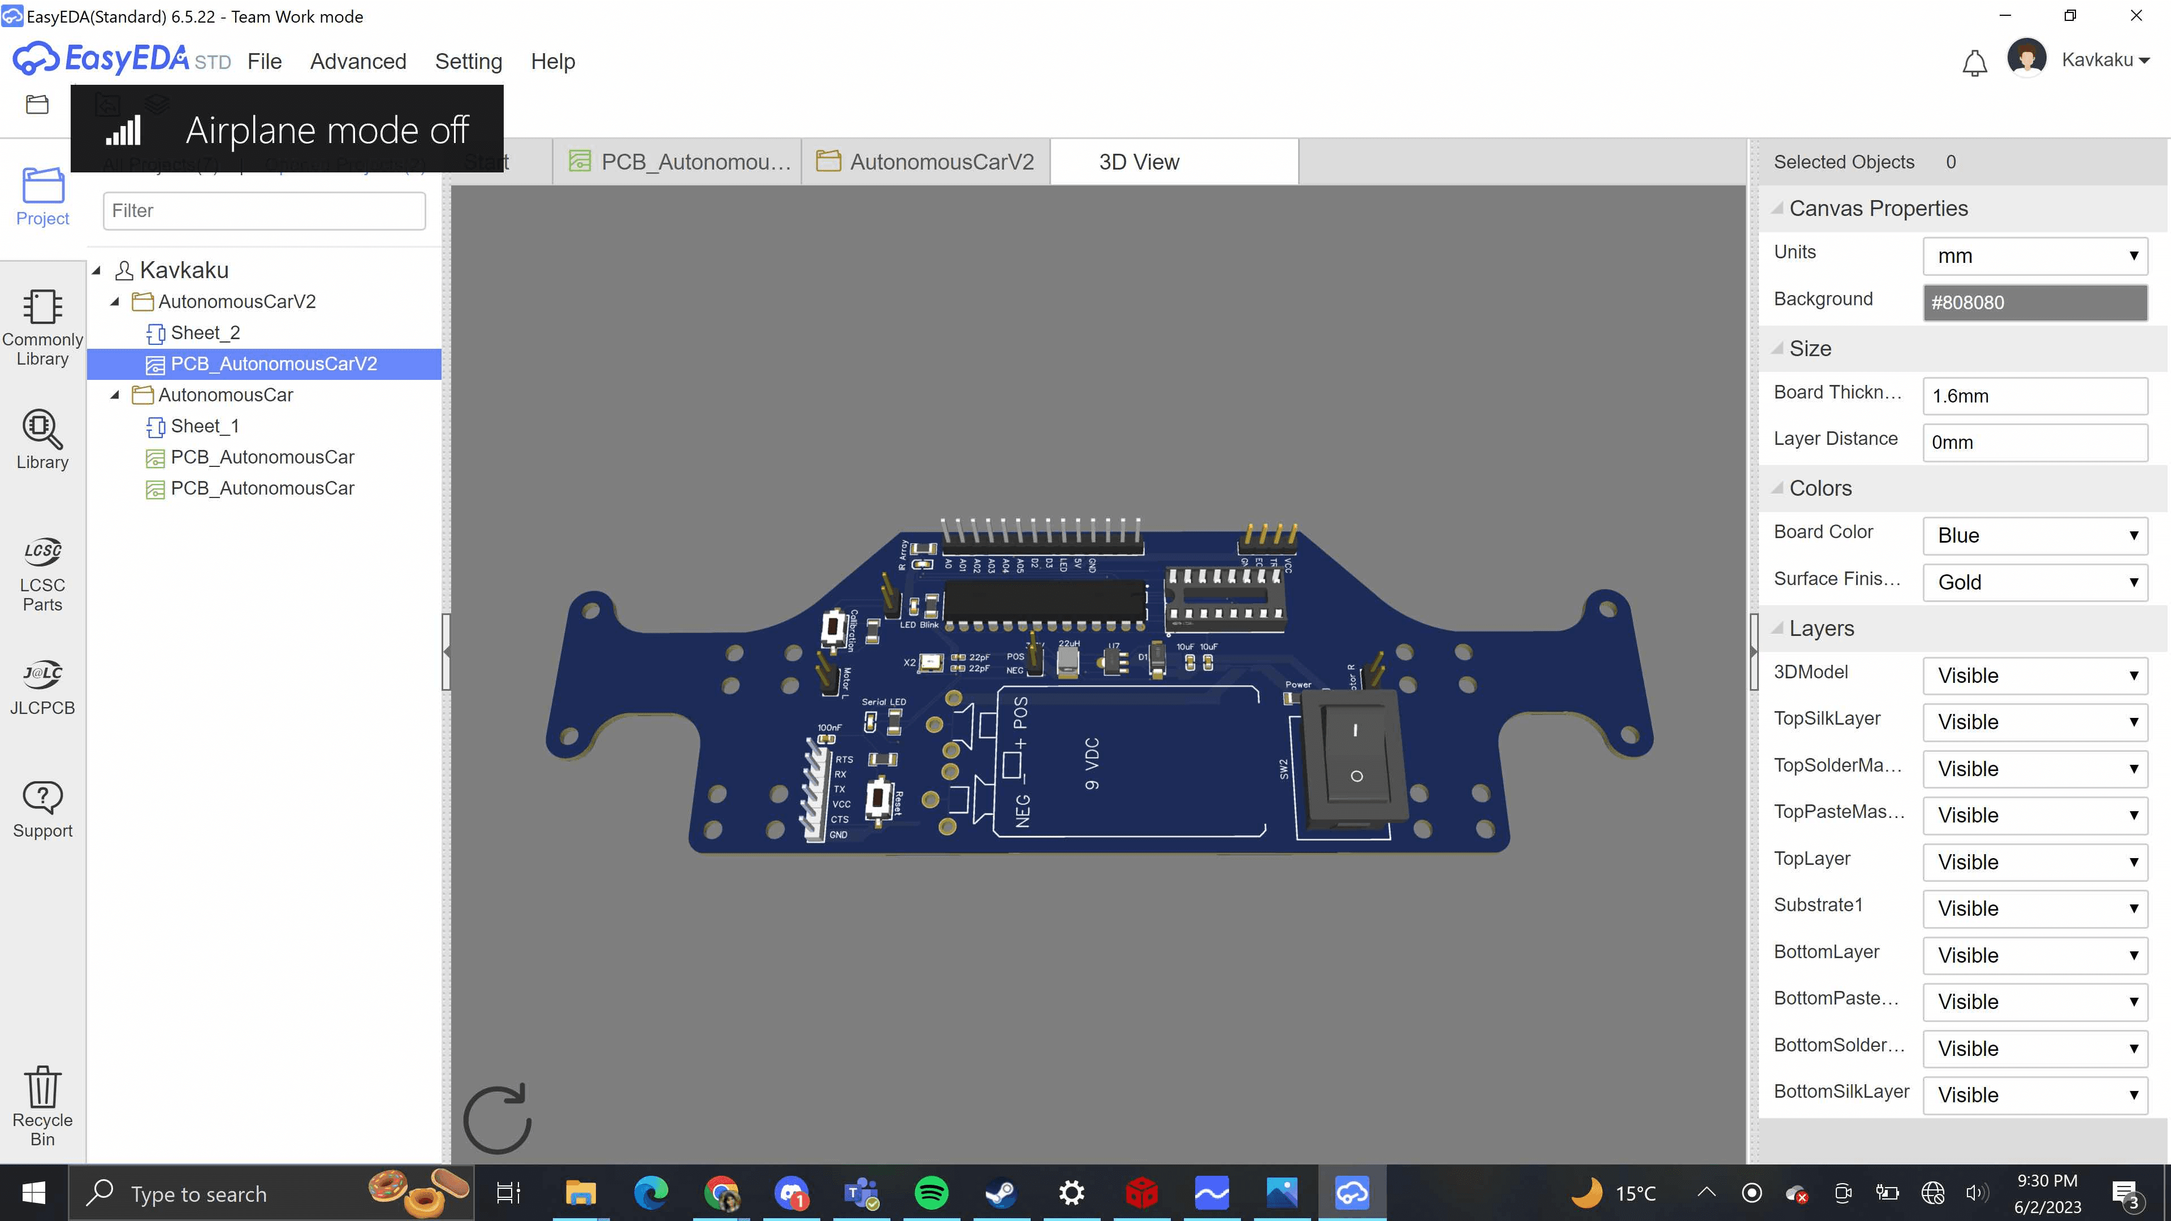
Task: Open Spotify from the taskbar
Action: (x=931, y=1193)
